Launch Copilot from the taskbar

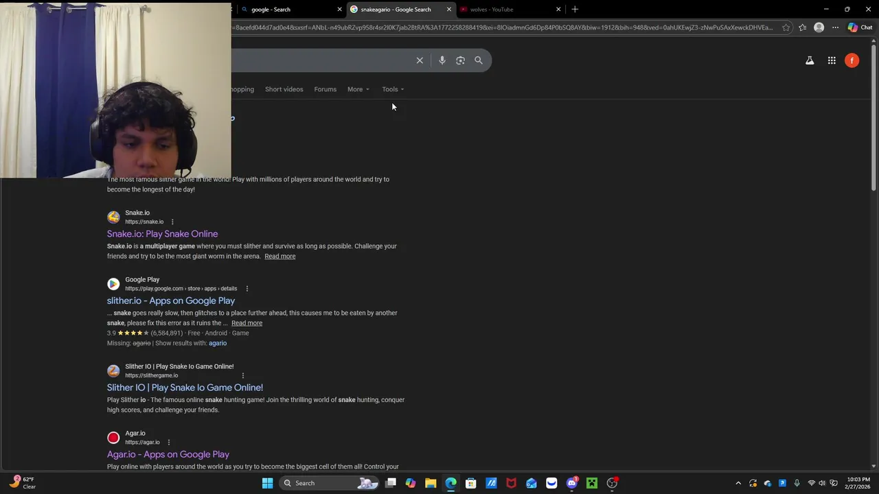click(x=411, y=483)
